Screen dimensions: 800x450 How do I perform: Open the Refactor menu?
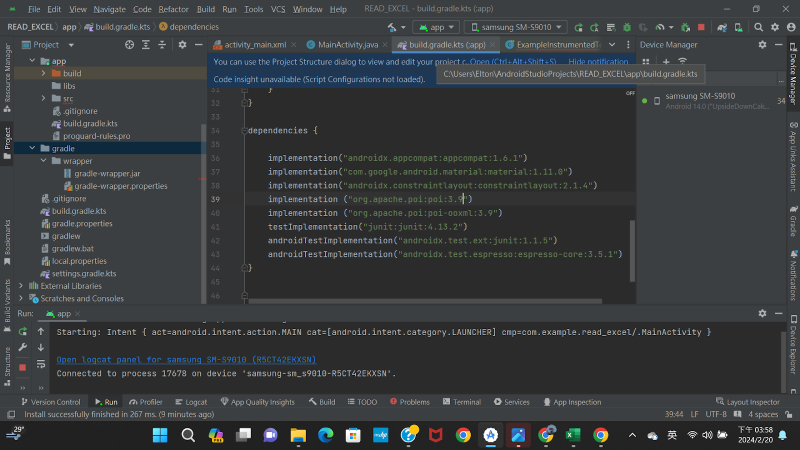coord(173,9)
